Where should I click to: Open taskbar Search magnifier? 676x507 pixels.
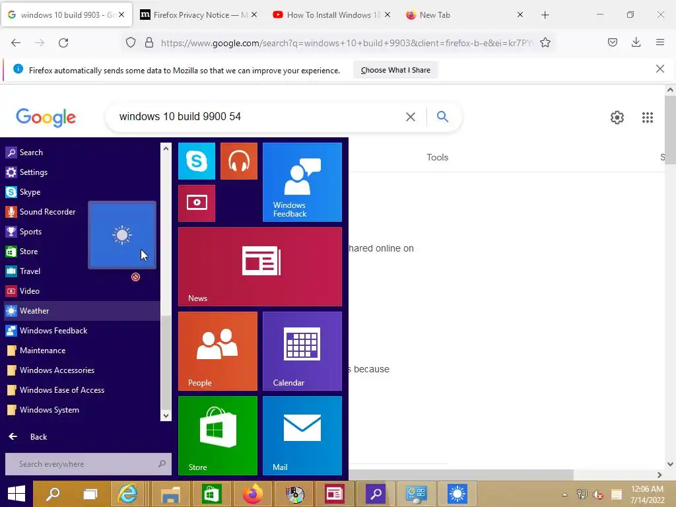pos(53,494)
